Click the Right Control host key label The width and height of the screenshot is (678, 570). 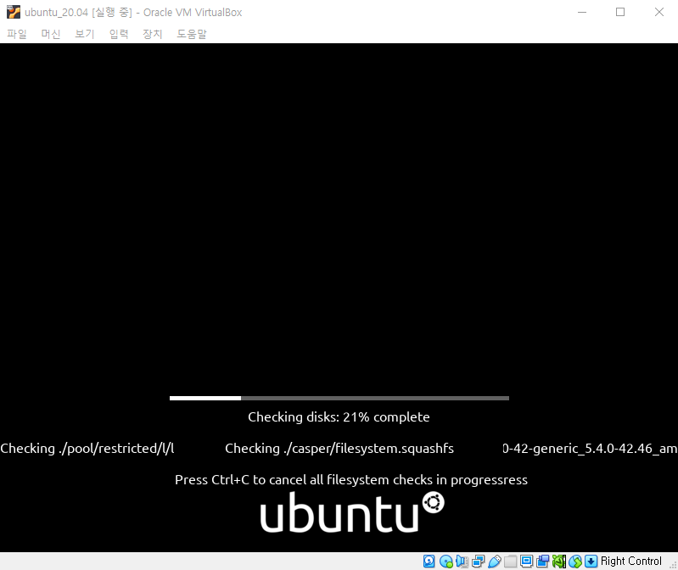point(630,561)
